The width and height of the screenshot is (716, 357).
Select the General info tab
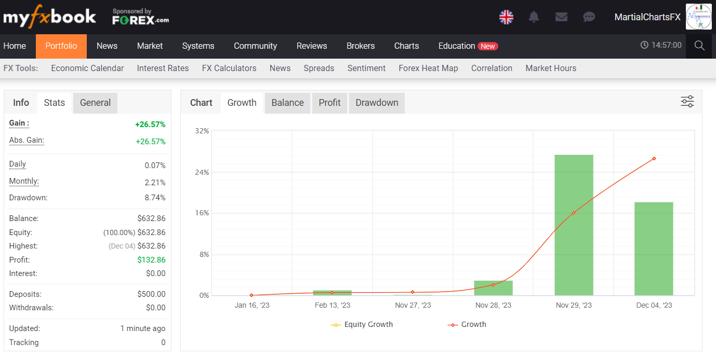(x=95, y=103)
